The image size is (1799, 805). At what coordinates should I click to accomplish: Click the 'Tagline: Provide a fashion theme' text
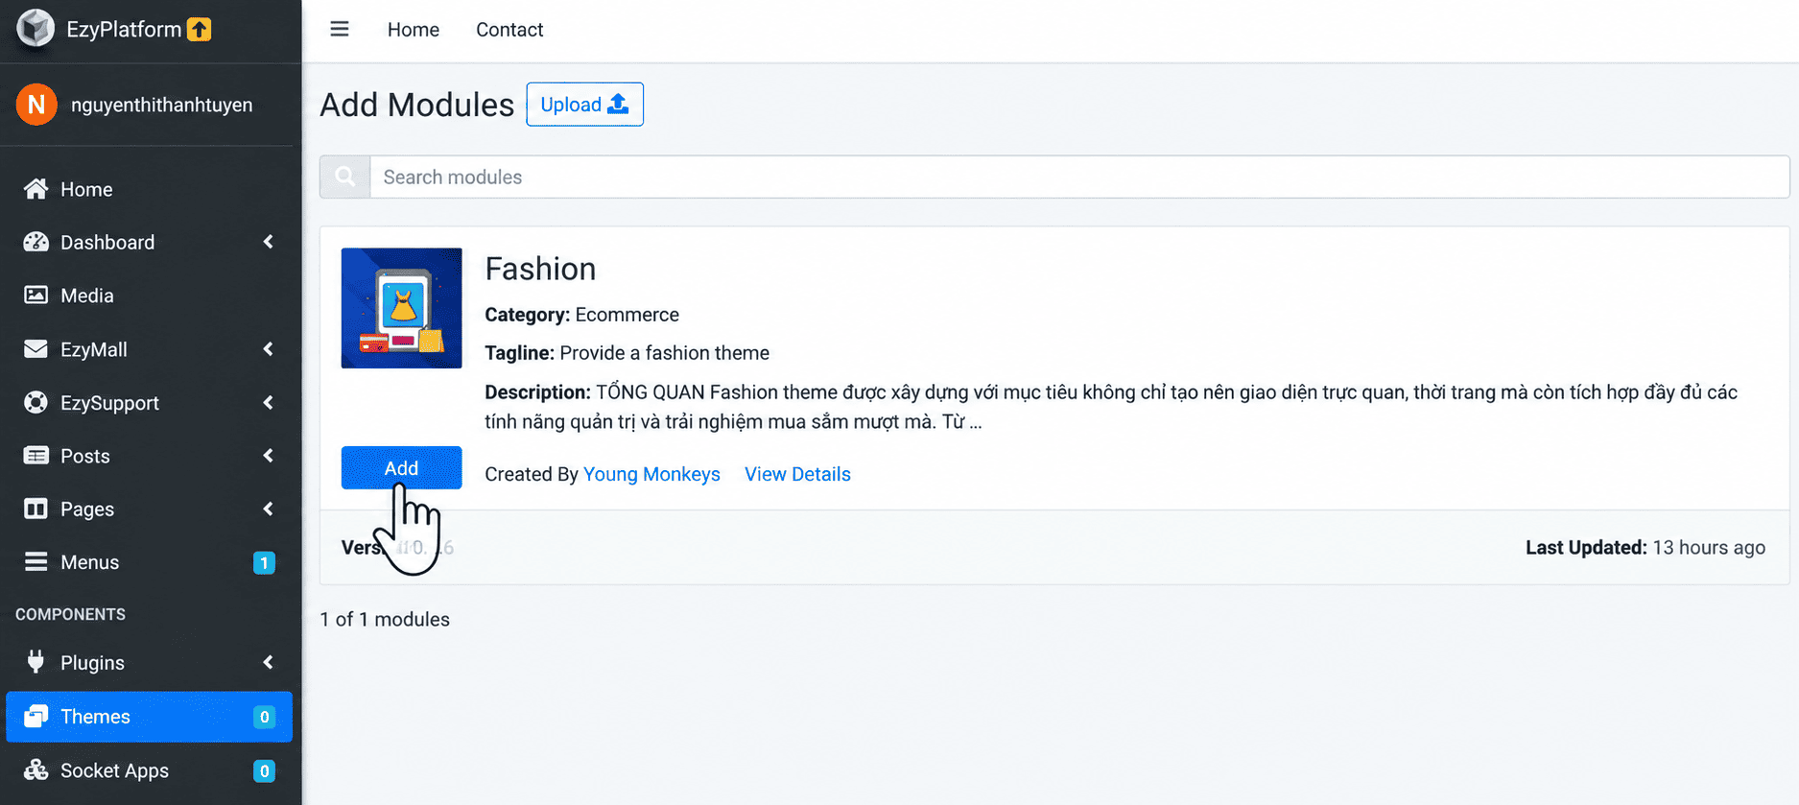(627, 353)
